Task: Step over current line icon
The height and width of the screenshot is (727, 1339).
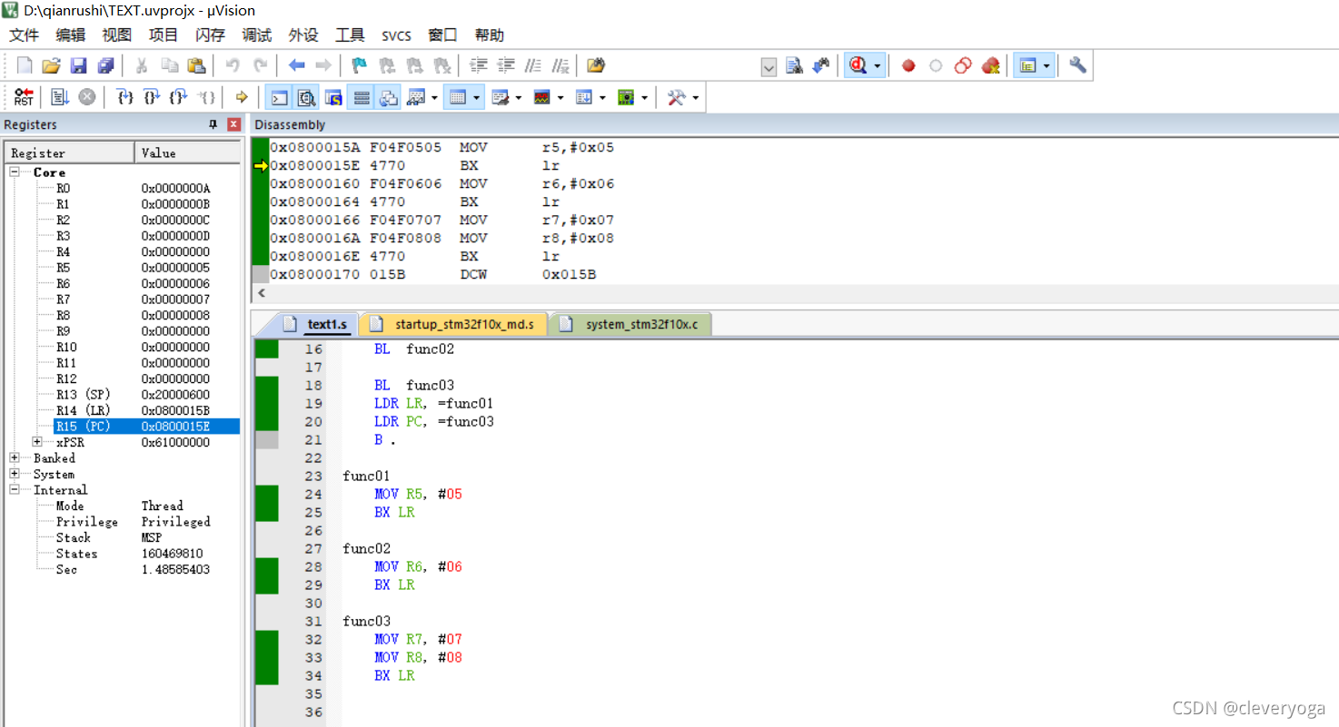Action: point(152,97)
